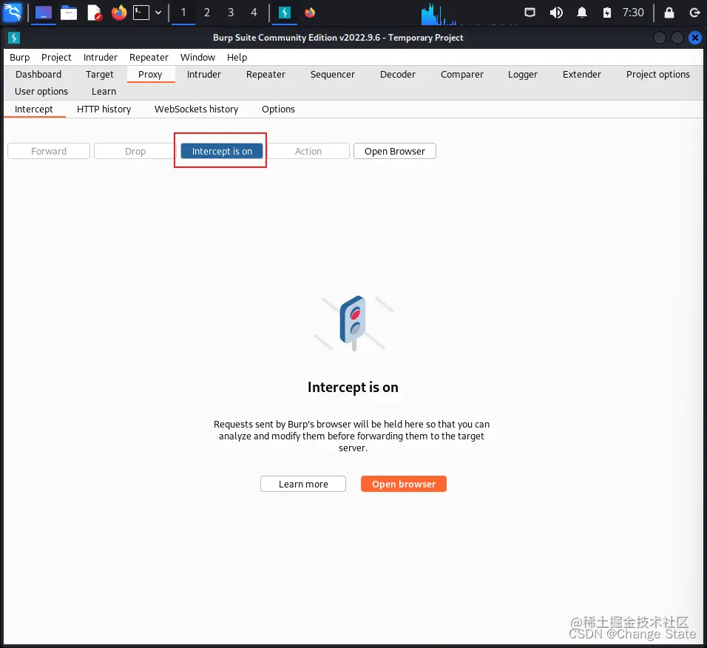Click the Forward button
The image size is (707, 648).
[x=49, y=151]
